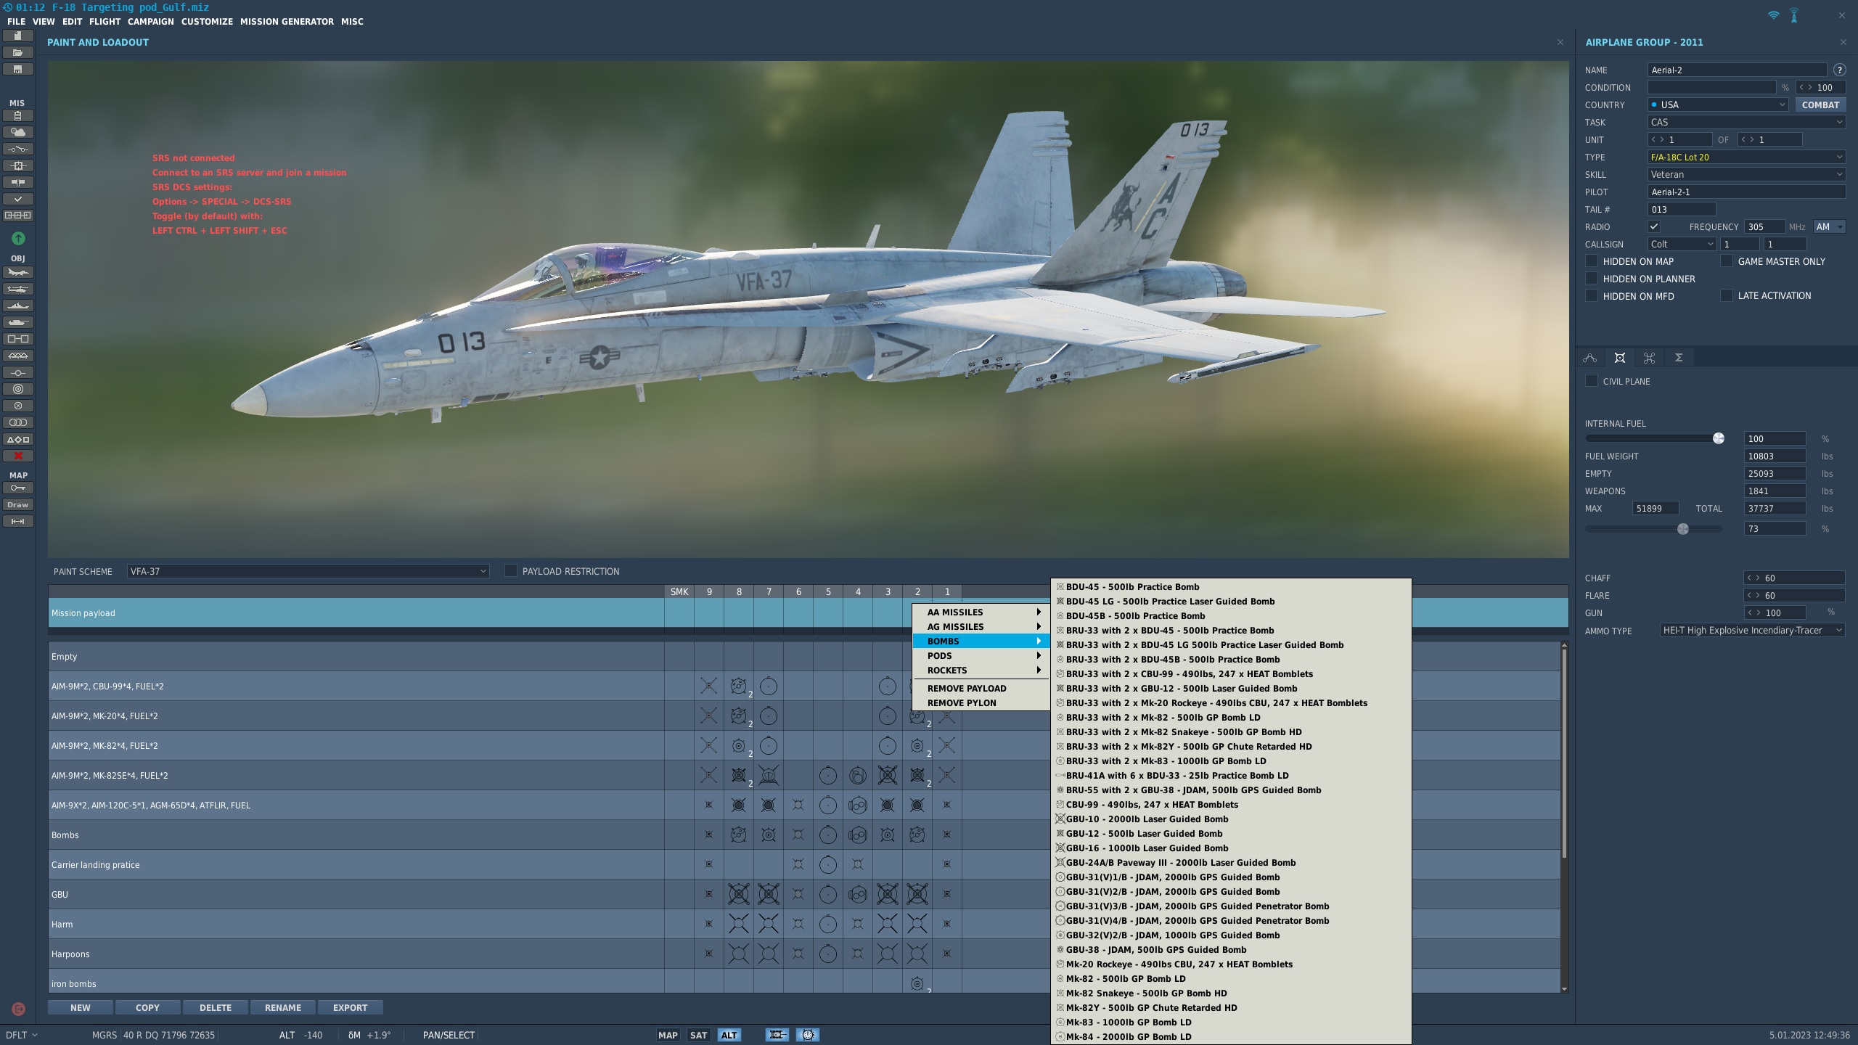Open the Summary sigma tab
This screenshot has width=1858, height=1045.
(x=1679, y=358)
